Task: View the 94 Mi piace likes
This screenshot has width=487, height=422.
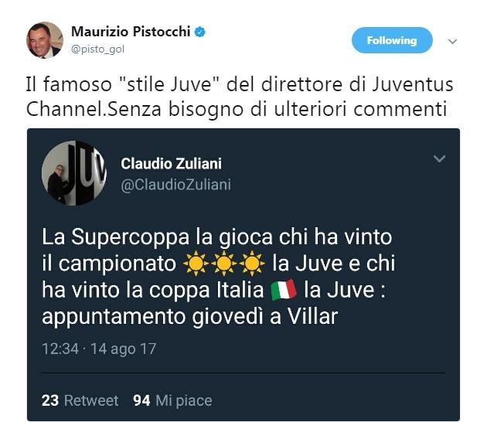Action: (x=172, y=400)
